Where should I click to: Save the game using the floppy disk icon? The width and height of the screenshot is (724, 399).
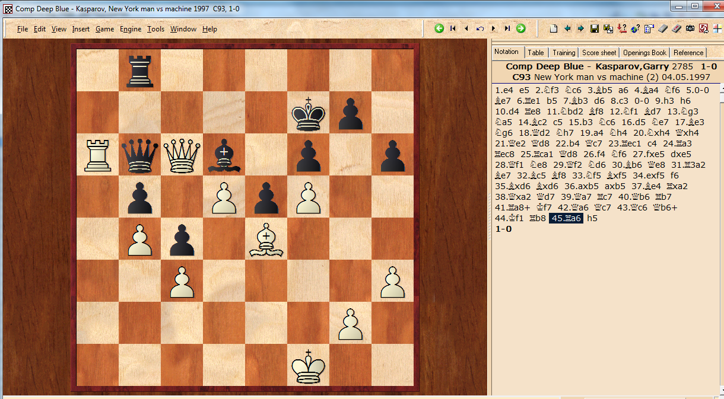click(x=595, y=28)
